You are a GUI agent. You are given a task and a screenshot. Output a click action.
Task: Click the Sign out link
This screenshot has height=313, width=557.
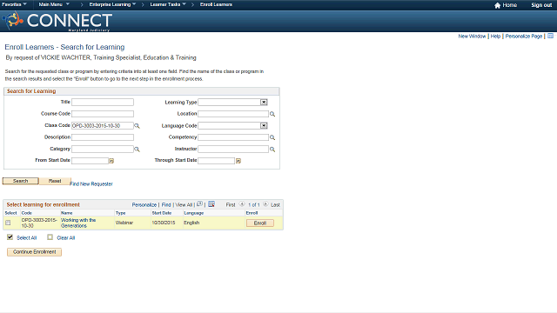[541, 5]
